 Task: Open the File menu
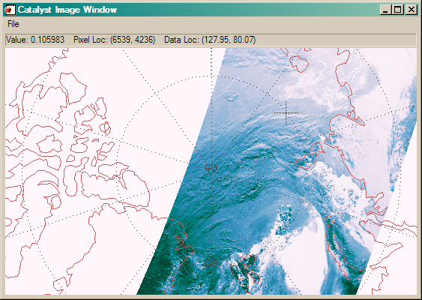pyautogui.click(x=13, y=24)
